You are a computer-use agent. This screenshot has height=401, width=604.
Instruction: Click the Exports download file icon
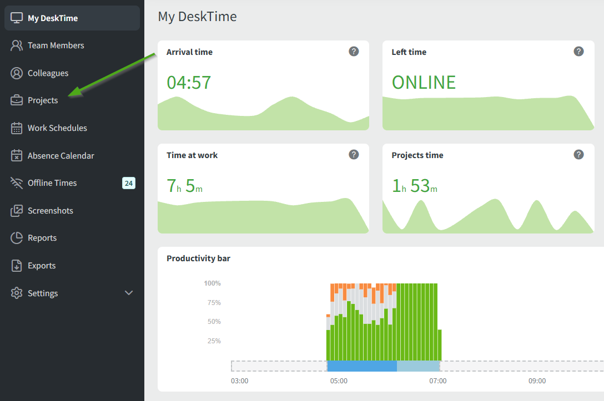coord(17,266)
